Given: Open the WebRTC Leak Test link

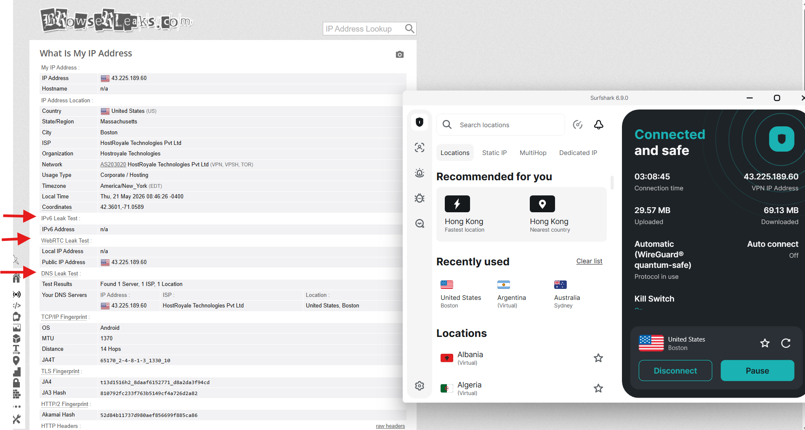Looking at the screenshot, I should tap(65, 240).
